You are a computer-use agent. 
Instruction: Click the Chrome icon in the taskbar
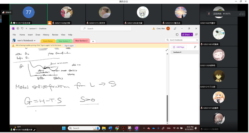(x=117, y=128)
